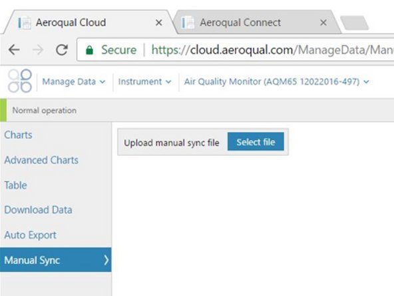
Task: Click the browser Back arrow
Action: click(x=14, y=49)
